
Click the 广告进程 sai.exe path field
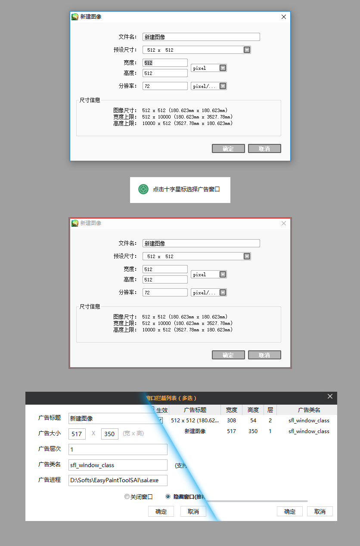tap(118, 480)
